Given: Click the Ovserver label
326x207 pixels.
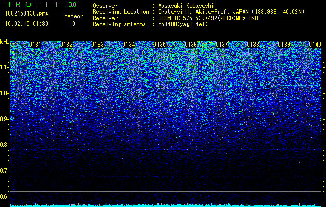Looking at the screenshot, I should [x=105, y=6].
